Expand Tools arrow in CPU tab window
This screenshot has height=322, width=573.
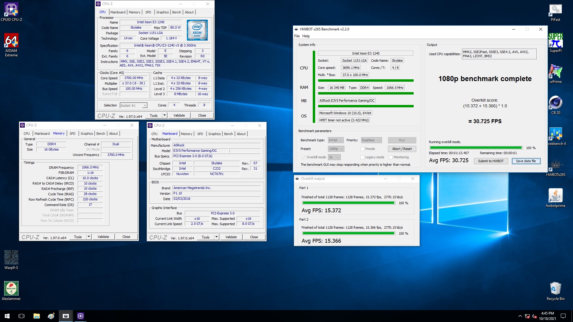tap(164, 115)
